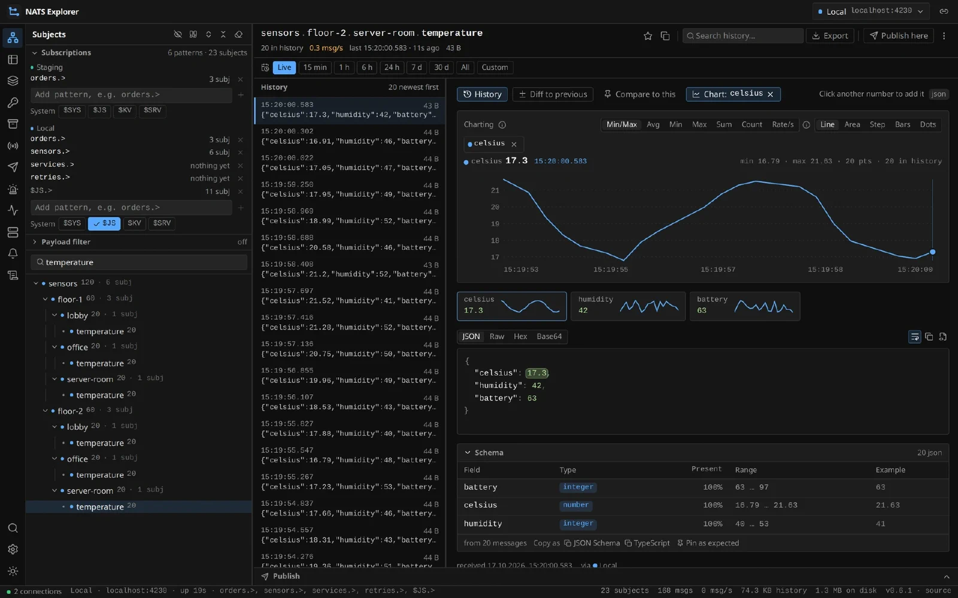
Task: Enable the Local $KV system chip
Action: 134,223
